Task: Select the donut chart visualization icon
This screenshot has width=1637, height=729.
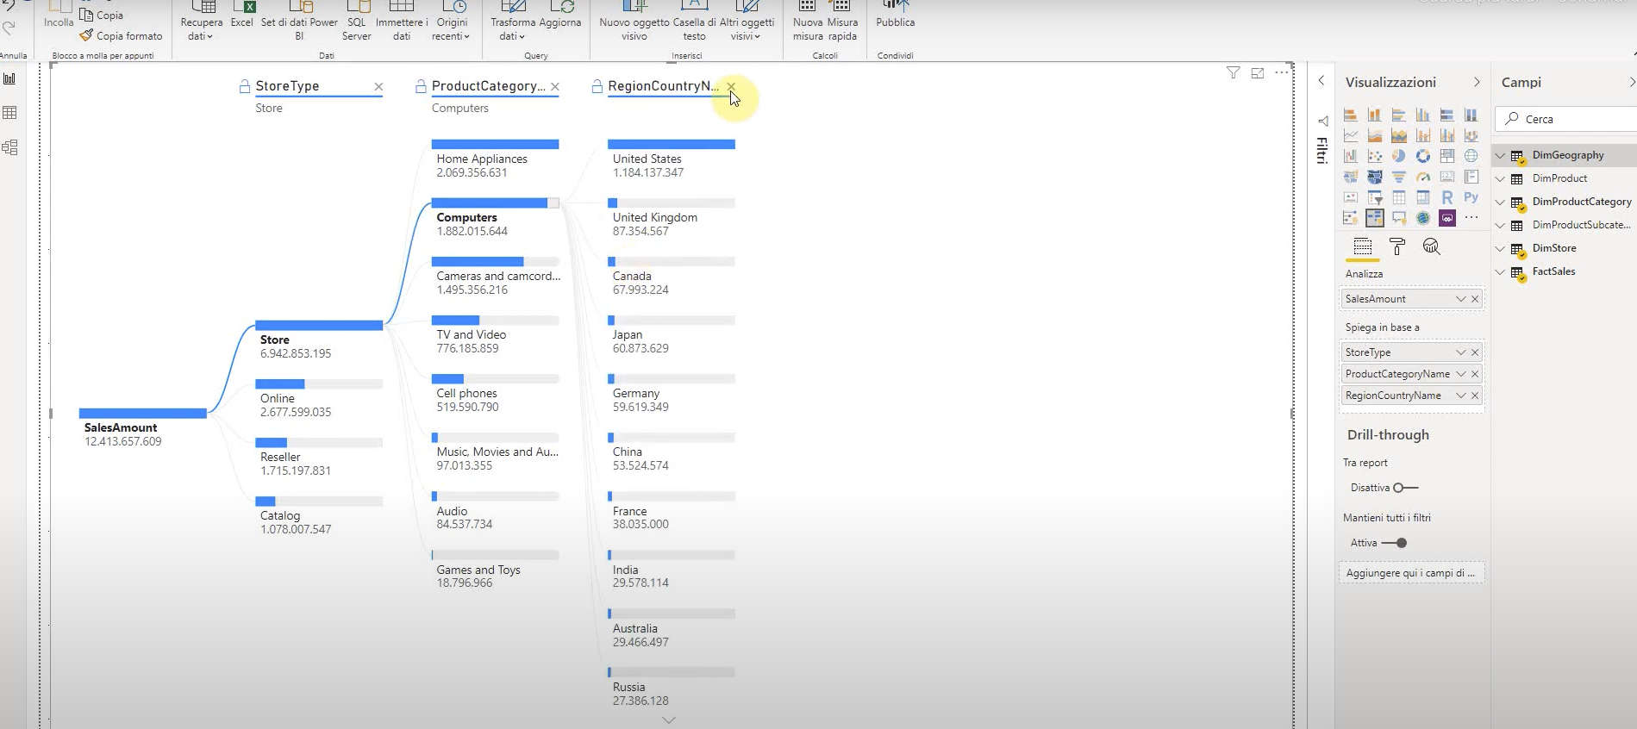Action: 1422,156
